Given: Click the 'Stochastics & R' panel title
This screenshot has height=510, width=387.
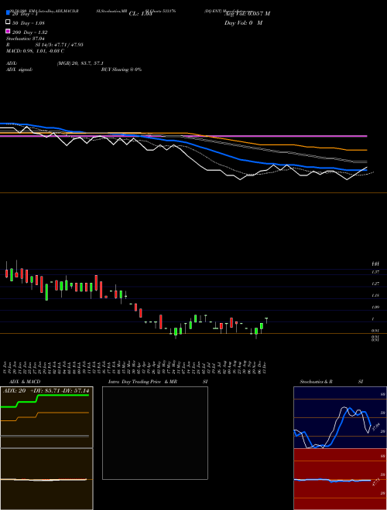Looking at the screenshot, I should 316,382.
